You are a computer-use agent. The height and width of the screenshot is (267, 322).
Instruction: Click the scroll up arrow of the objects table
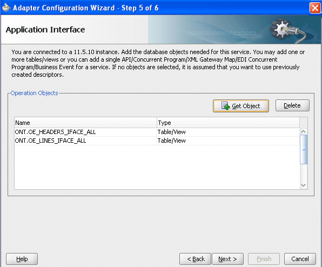tap(303, 131)
